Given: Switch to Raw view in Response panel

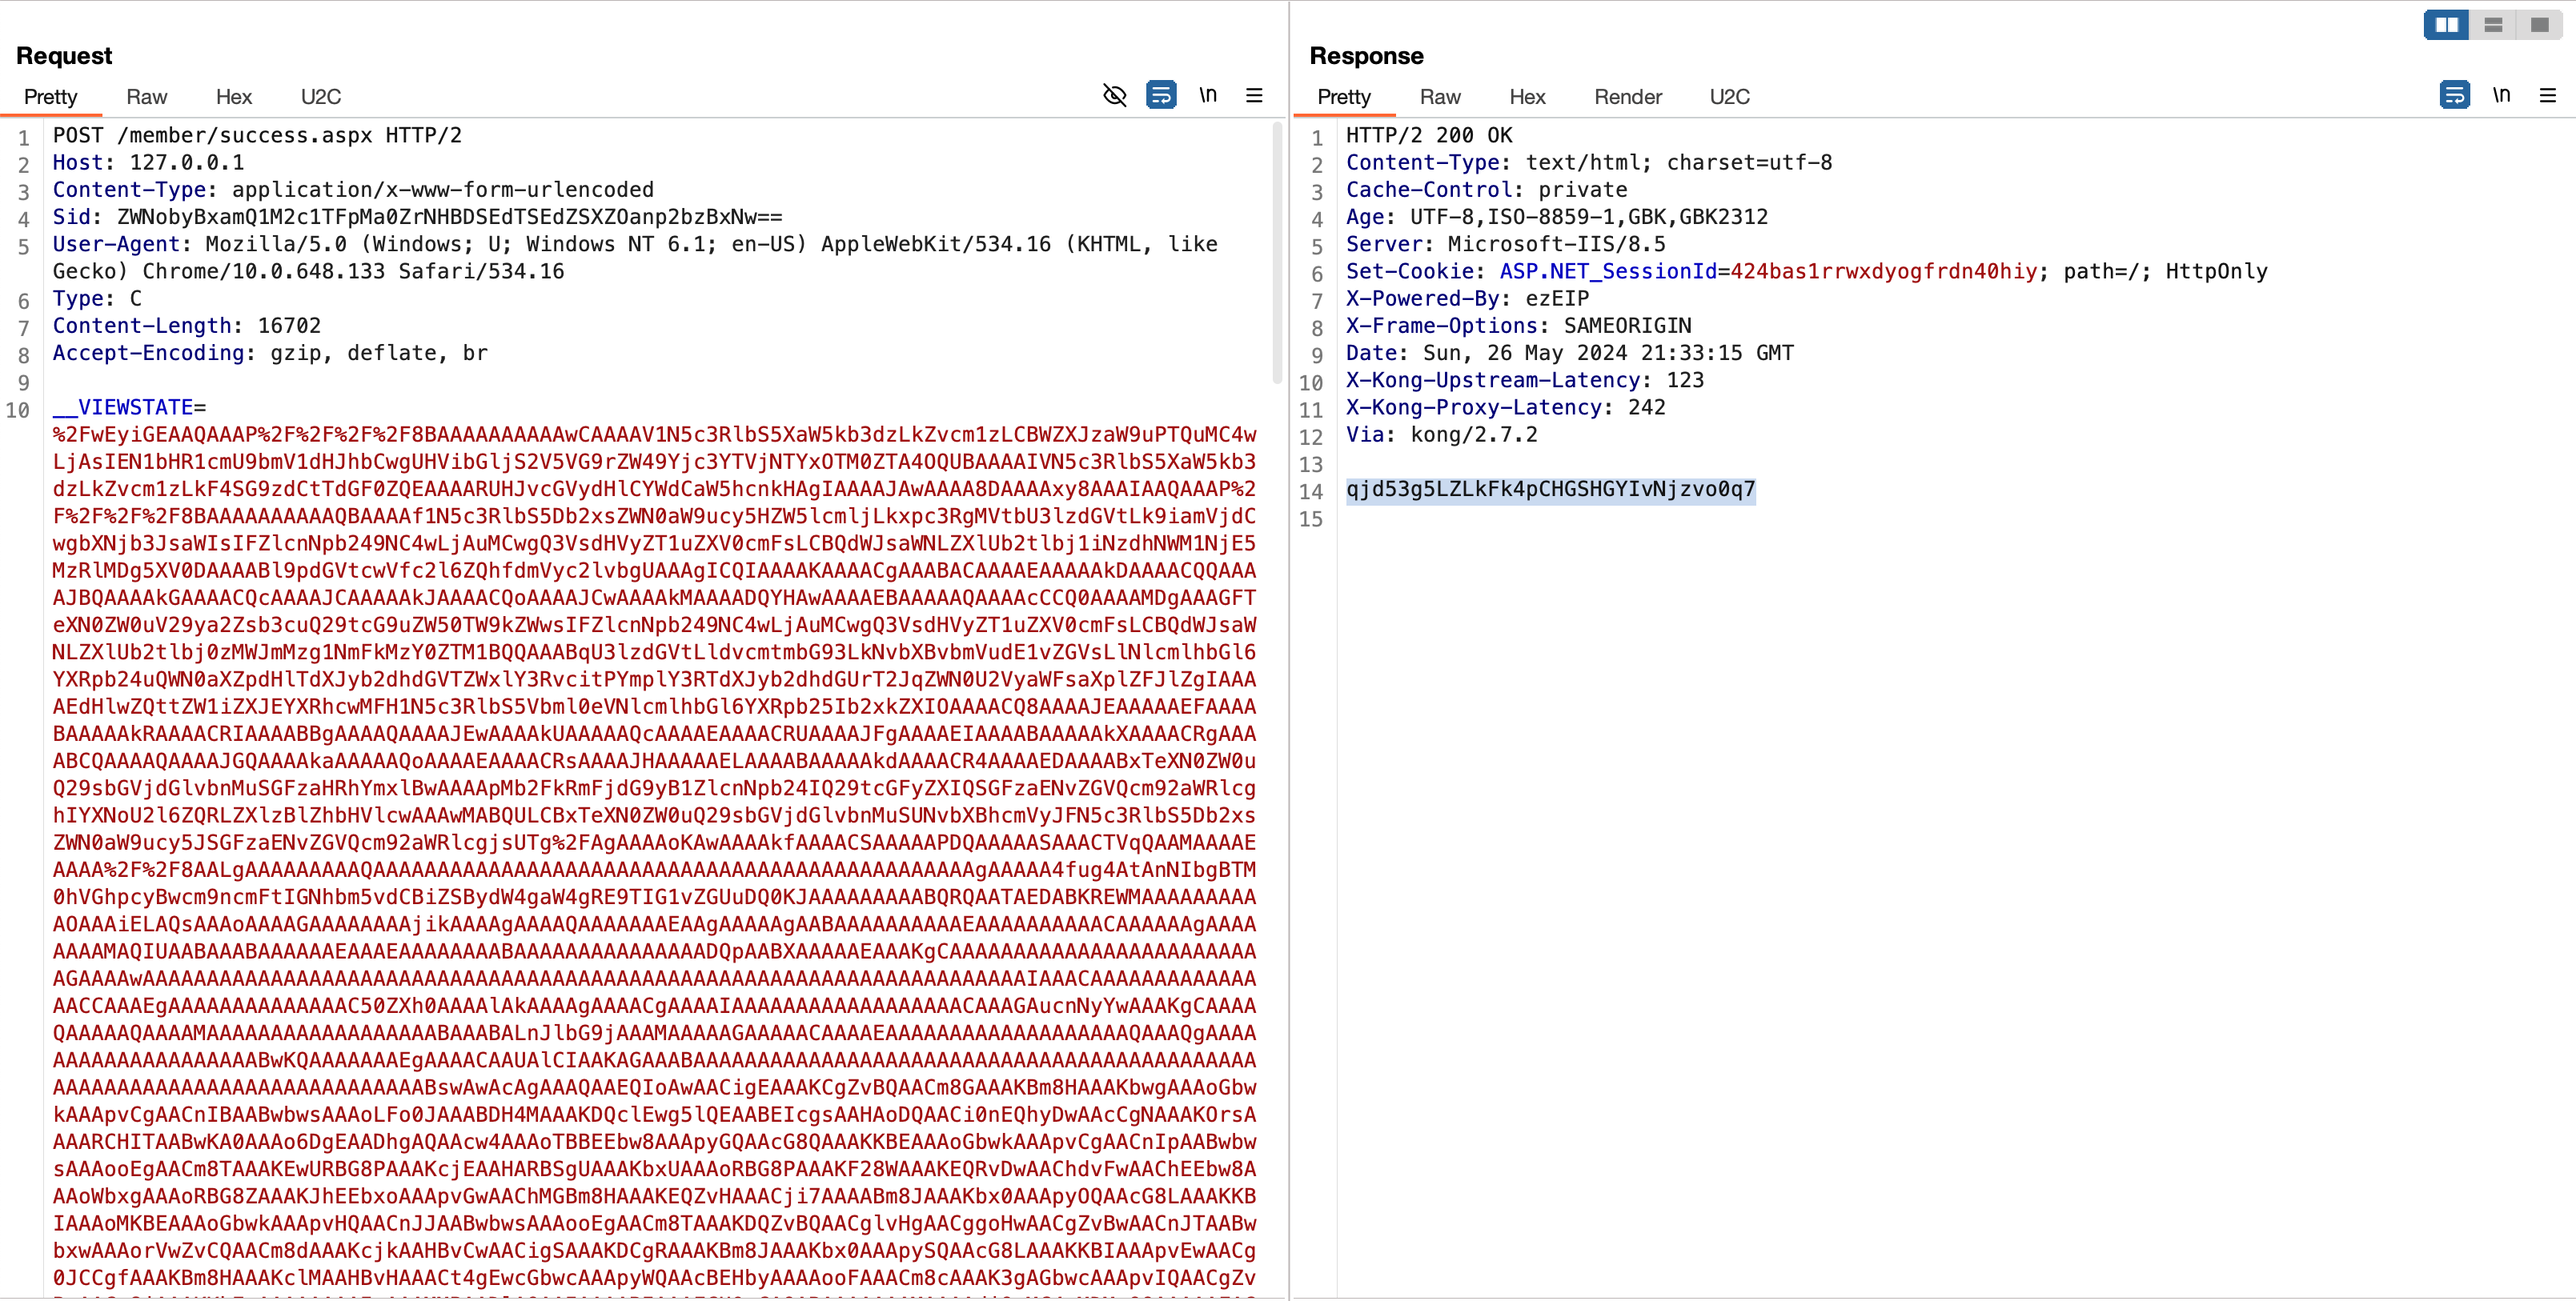Looking at the screenshot, I should click(x=1438, y=96).
